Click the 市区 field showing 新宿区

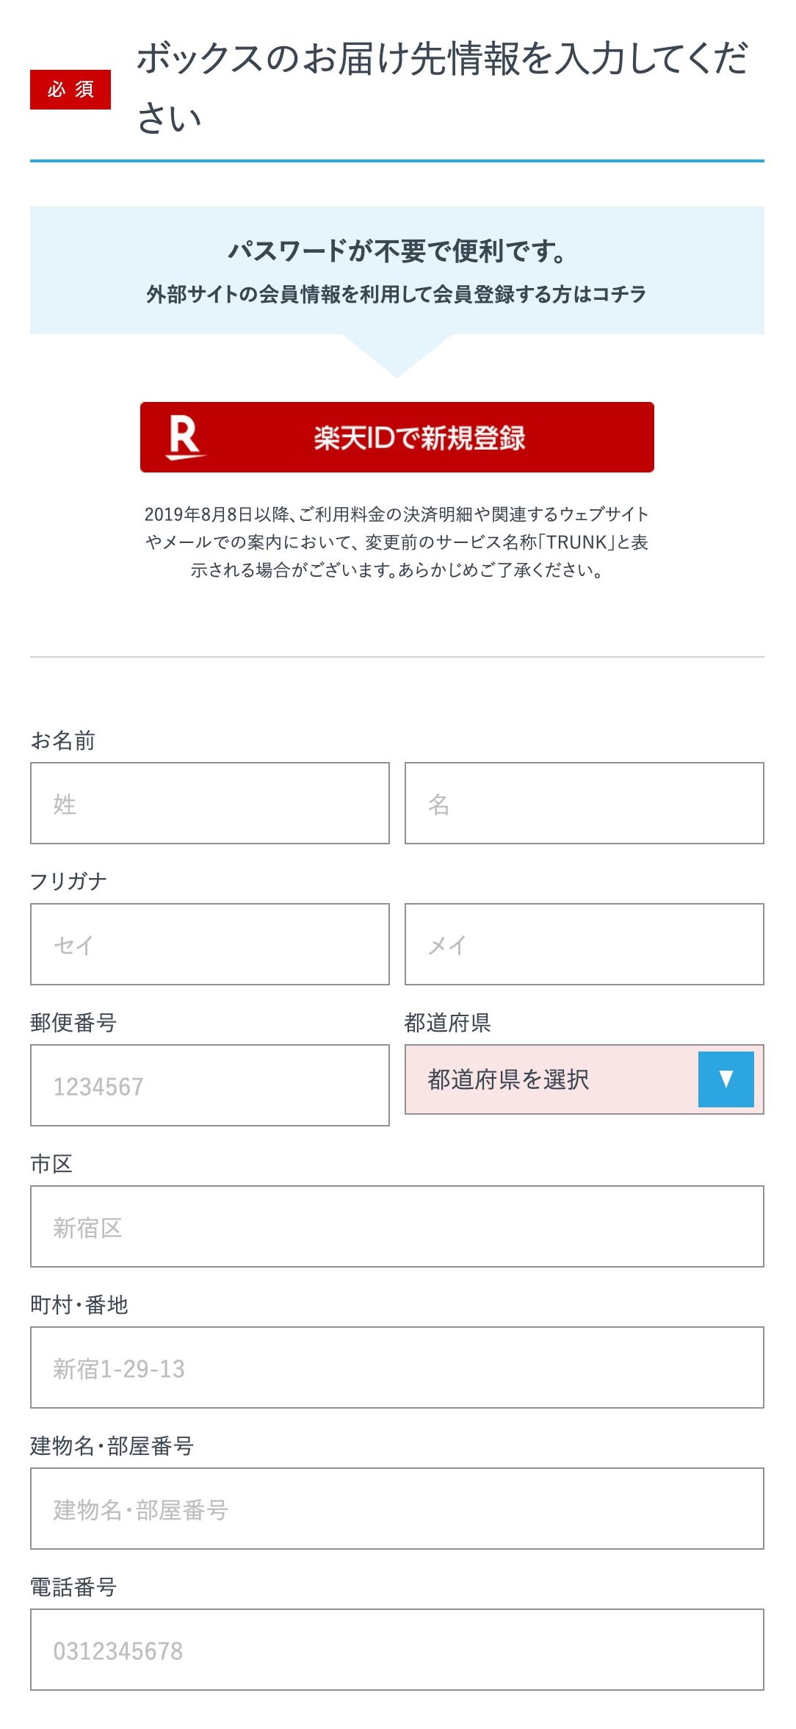coord(397,1226)
